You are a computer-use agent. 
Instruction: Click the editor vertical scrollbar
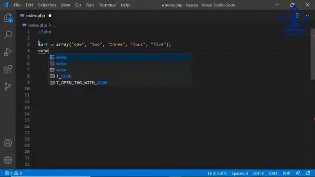point(313,54)
